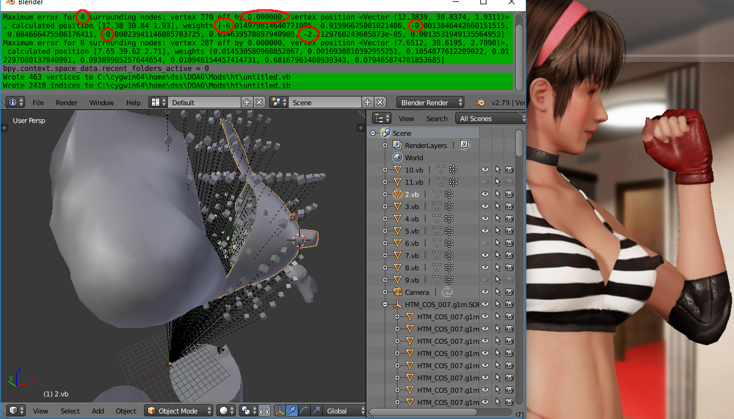Viewport: 734px width, 419px height.
Task: Collapse the HTM_COS_007.g1m.SOF armature
Action: 385,305
